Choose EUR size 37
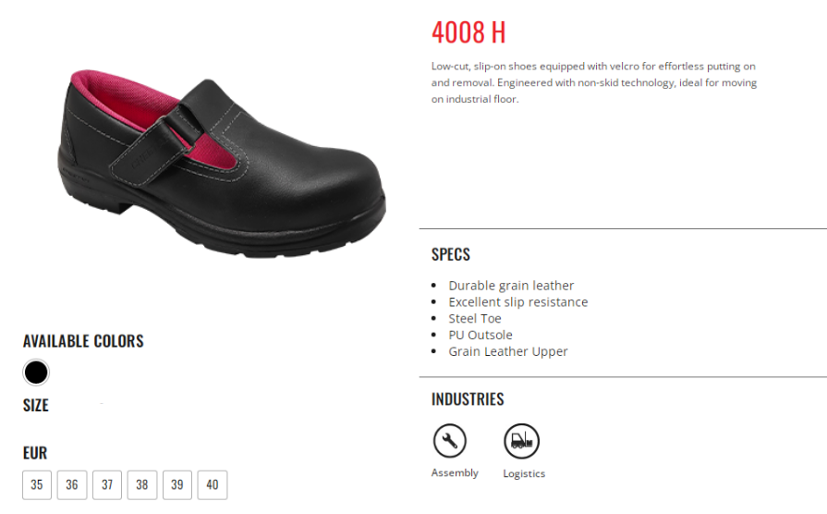 coord(107,484)
